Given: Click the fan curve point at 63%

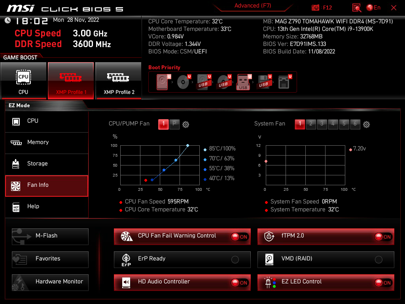Looking at the screenshot, I should tap(176, 160).
